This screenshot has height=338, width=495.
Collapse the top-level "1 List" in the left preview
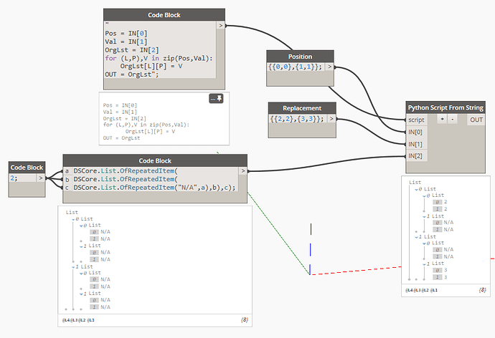point(73,266)
